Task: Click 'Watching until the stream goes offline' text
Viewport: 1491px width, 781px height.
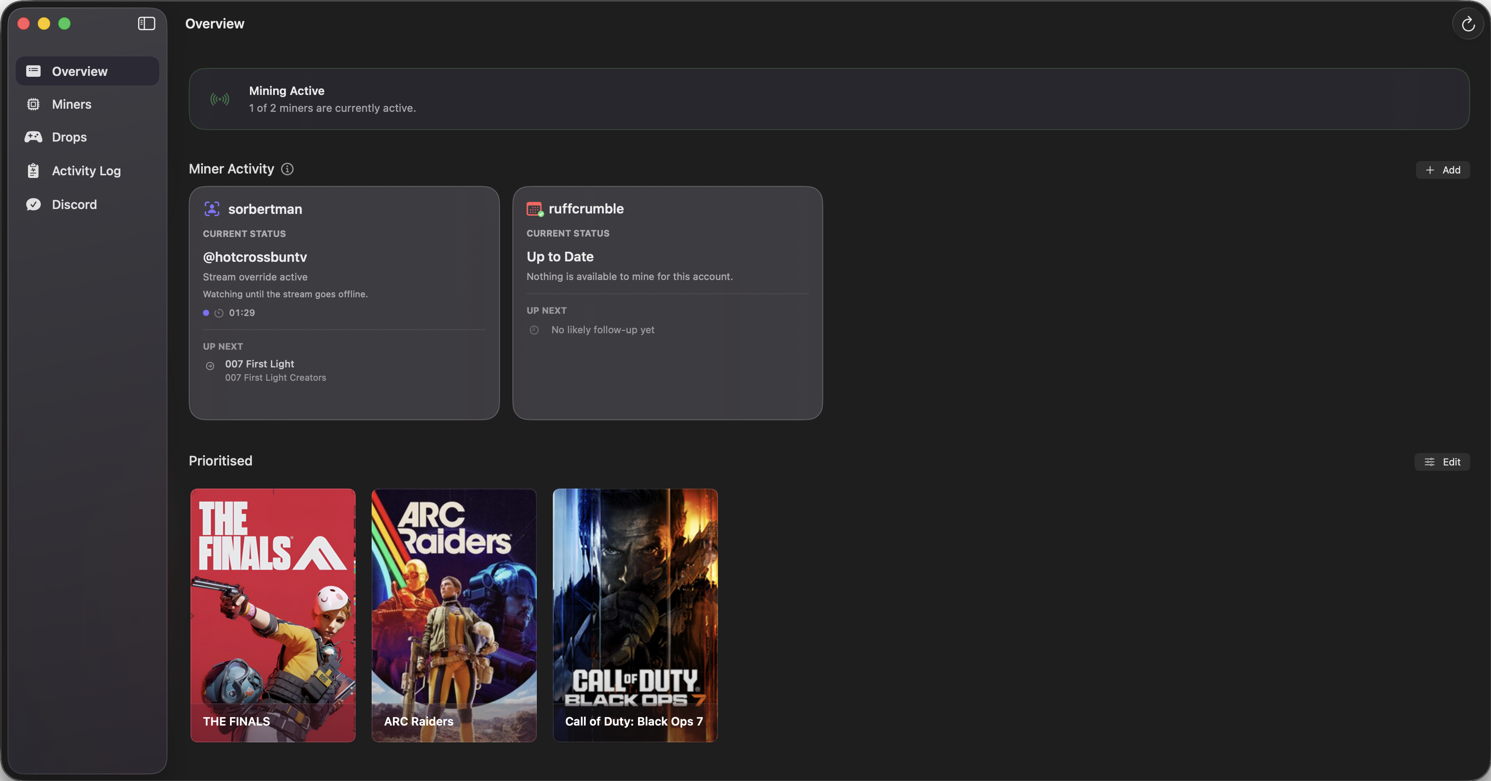Action: (x=285, y=294)
